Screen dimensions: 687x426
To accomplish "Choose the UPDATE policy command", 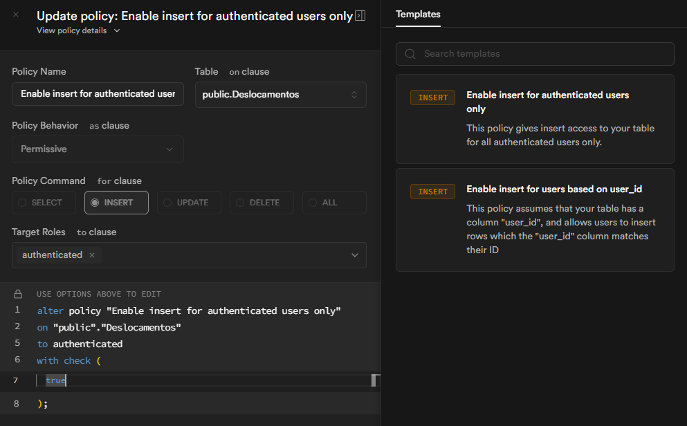I will (x=189, y=203).
